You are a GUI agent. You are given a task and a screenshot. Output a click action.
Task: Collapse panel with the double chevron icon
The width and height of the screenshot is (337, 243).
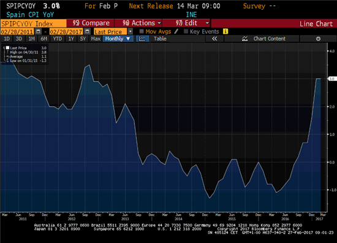[214, 39]
